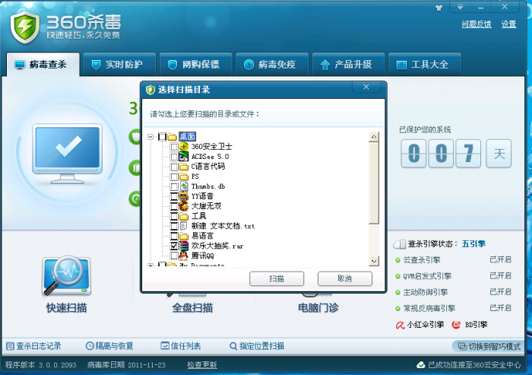Click the 欢乐大抽奖.rar archive icon
The height and width of the screenshot is (375, 532).
[x=184, y=246]
